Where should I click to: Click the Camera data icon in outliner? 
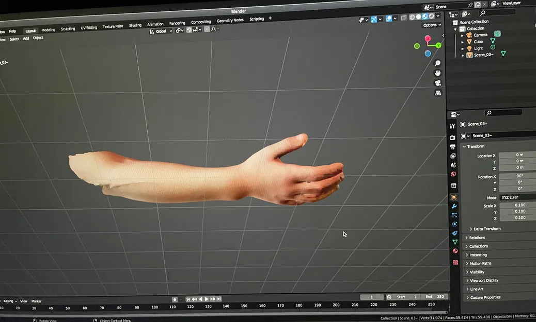[497, 34]
